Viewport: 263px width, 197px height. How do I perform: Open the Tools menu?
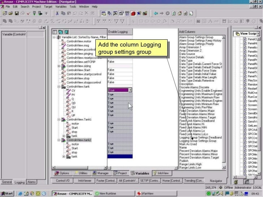click(73, 6)
